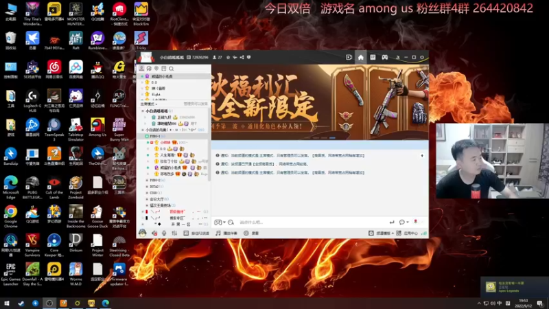Click the music note accompaniment button
The height and width of the screenshot is (309, 549).
coord(226,233)
